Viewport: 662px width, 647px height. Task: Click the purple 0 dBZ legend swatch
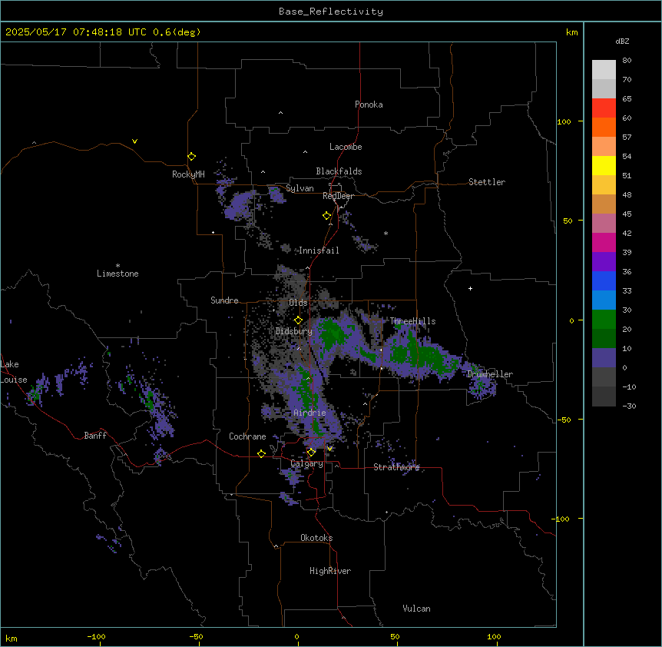pyautogui.click(x=604, y=358)
